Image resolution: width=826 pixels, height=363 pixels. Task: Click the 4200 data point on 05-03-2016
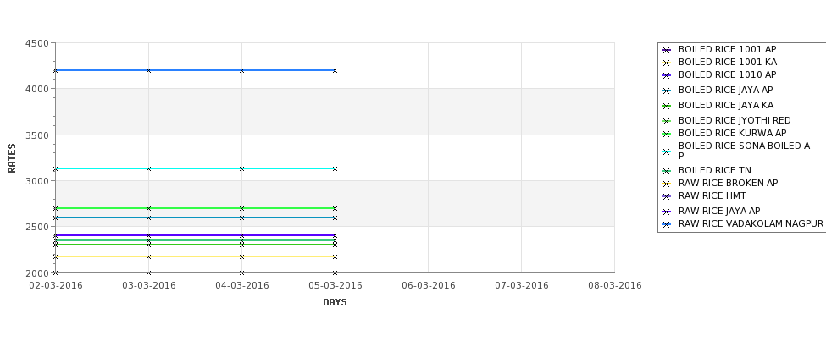[335, 70]
